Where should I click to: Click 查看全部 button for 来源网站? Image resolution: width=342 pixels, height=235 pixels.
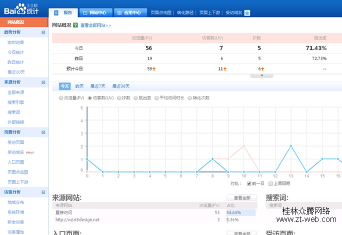(x=242, y=198)
